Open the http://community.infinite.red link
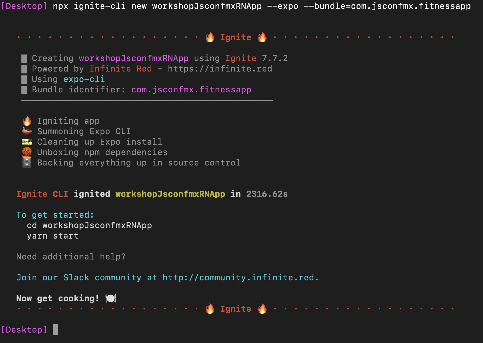This screenshot has width=483, height=343. point(238,277)
